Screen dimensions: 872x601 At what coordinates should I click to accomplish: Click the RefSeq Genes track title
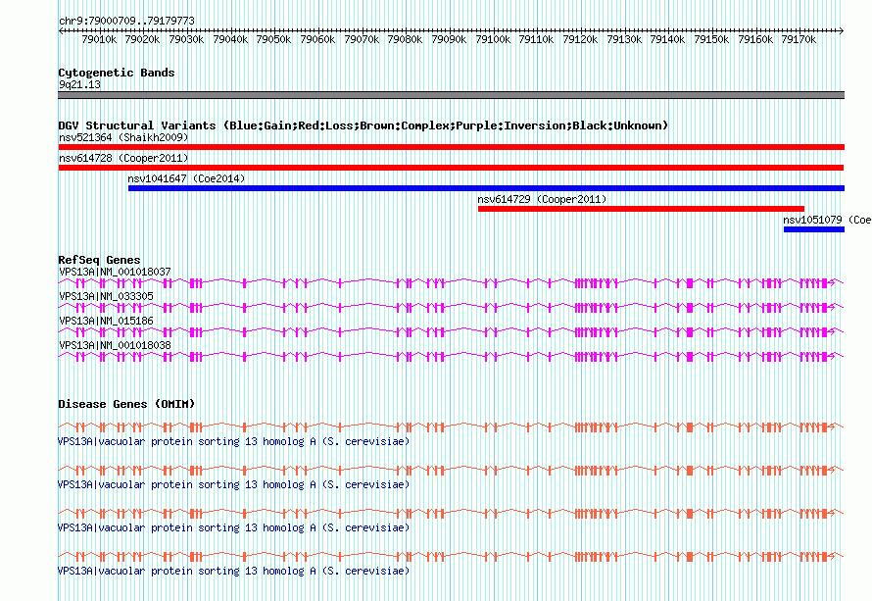(x=99, y=260)
